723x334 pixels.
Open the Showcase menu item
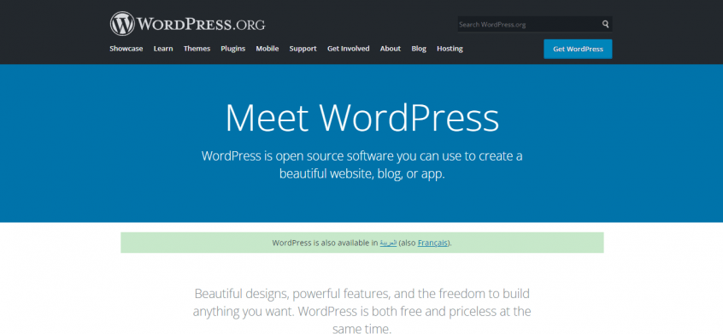(126, 49)
